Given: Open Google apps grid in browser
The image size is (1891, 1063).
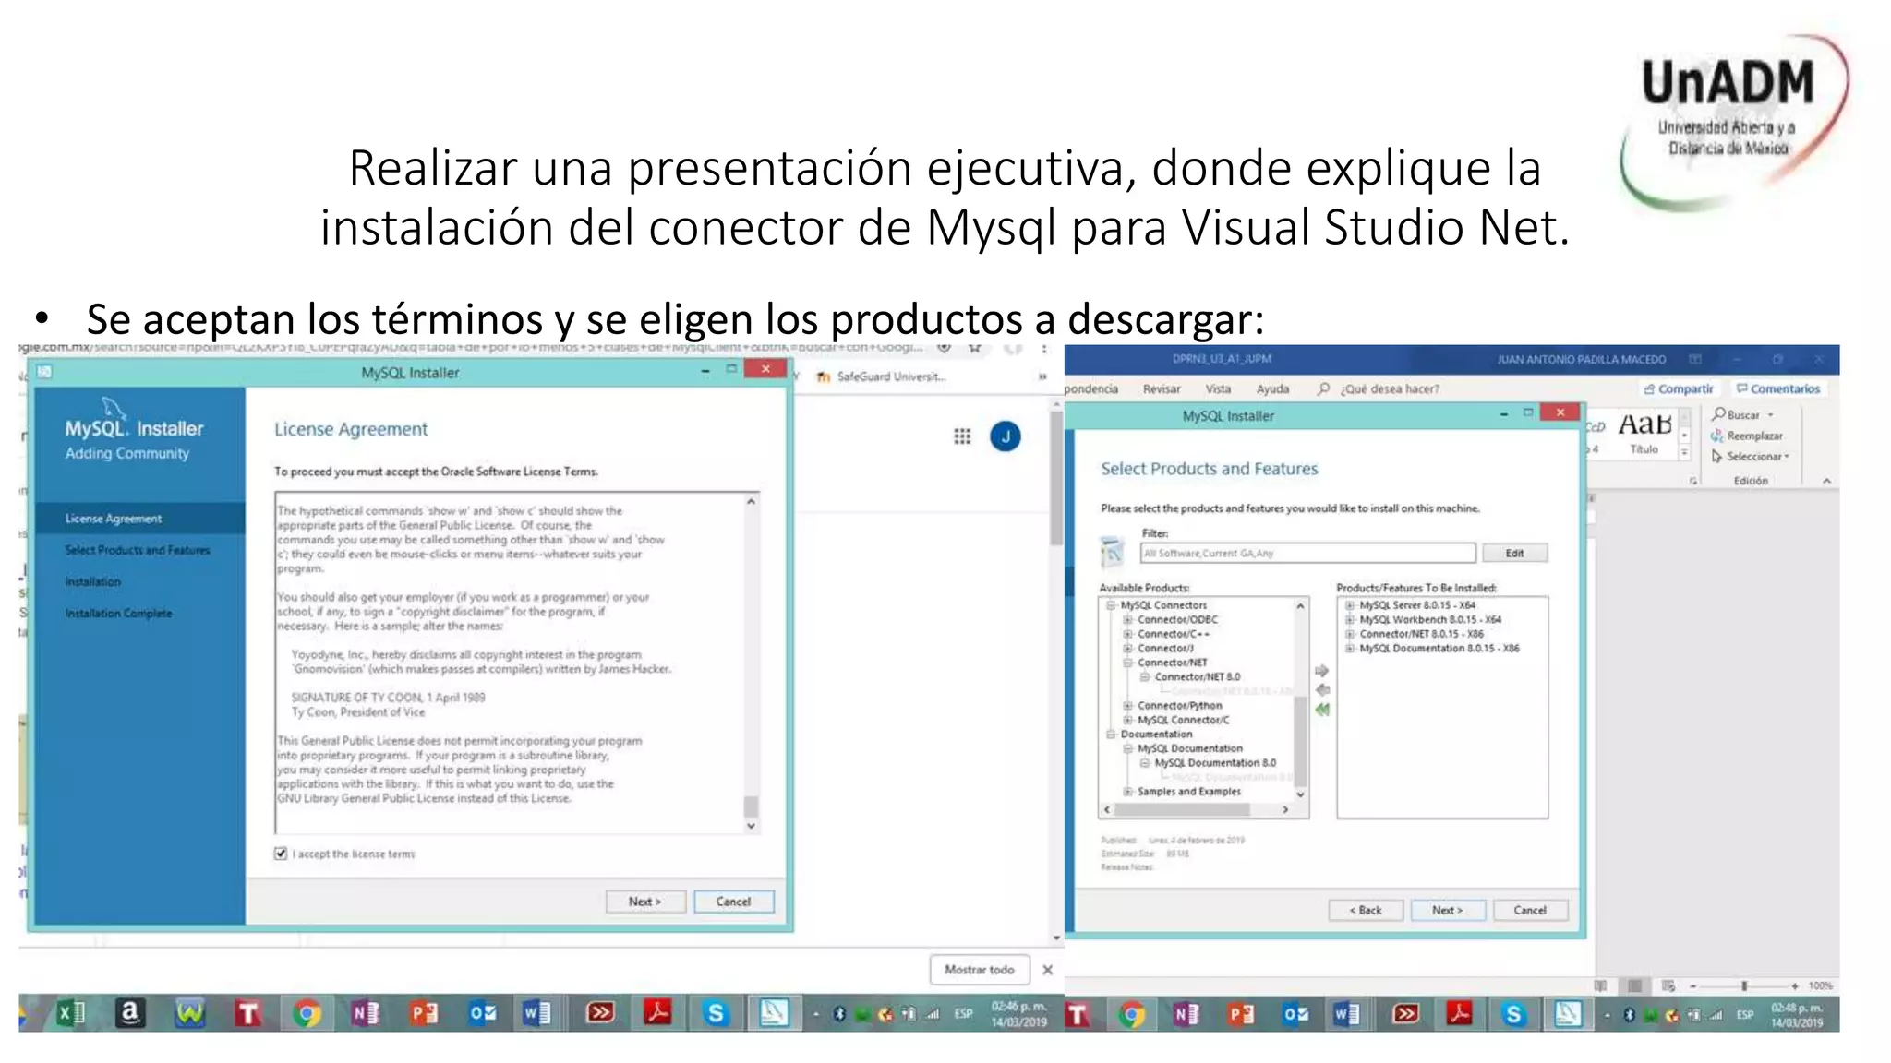Looking at the screenshot, I should (x=962, y=436).
